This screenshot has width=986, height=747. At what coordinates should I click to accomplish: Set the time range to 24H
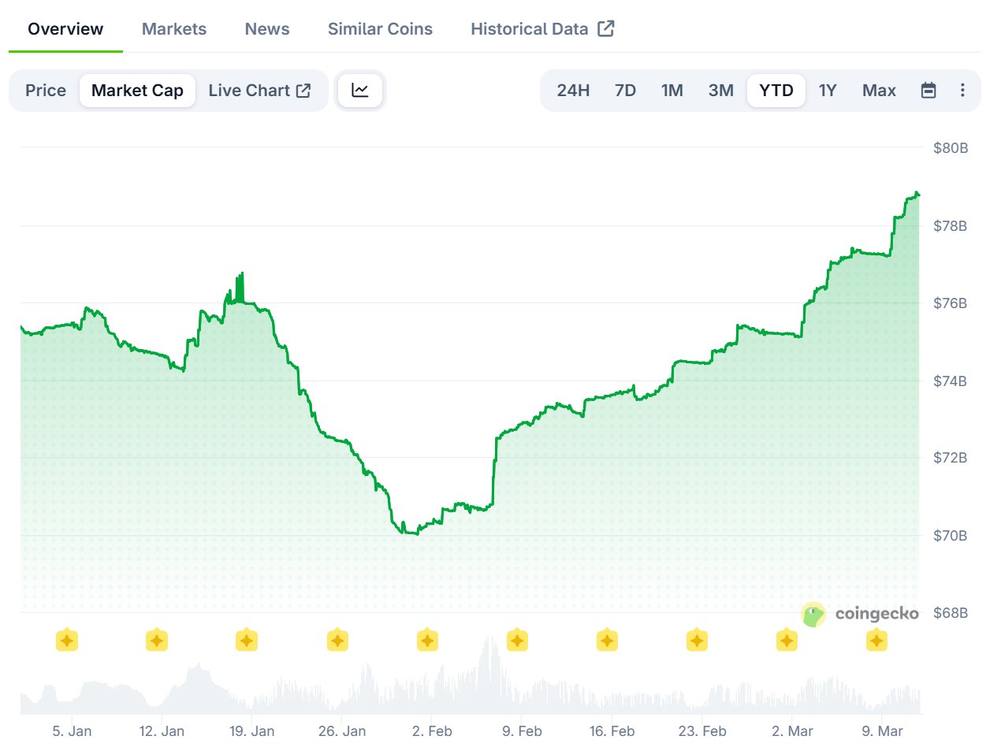point(573,91)
